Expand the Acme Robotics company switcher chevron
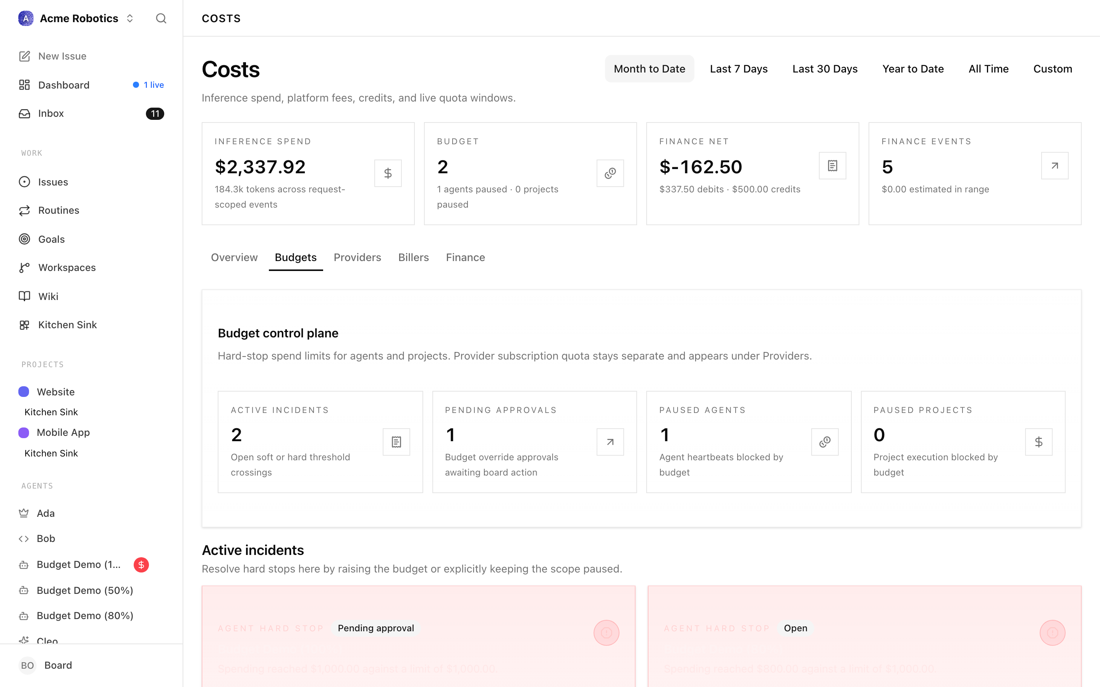This screenshot has height=687, width=1100. click(130, 18)
